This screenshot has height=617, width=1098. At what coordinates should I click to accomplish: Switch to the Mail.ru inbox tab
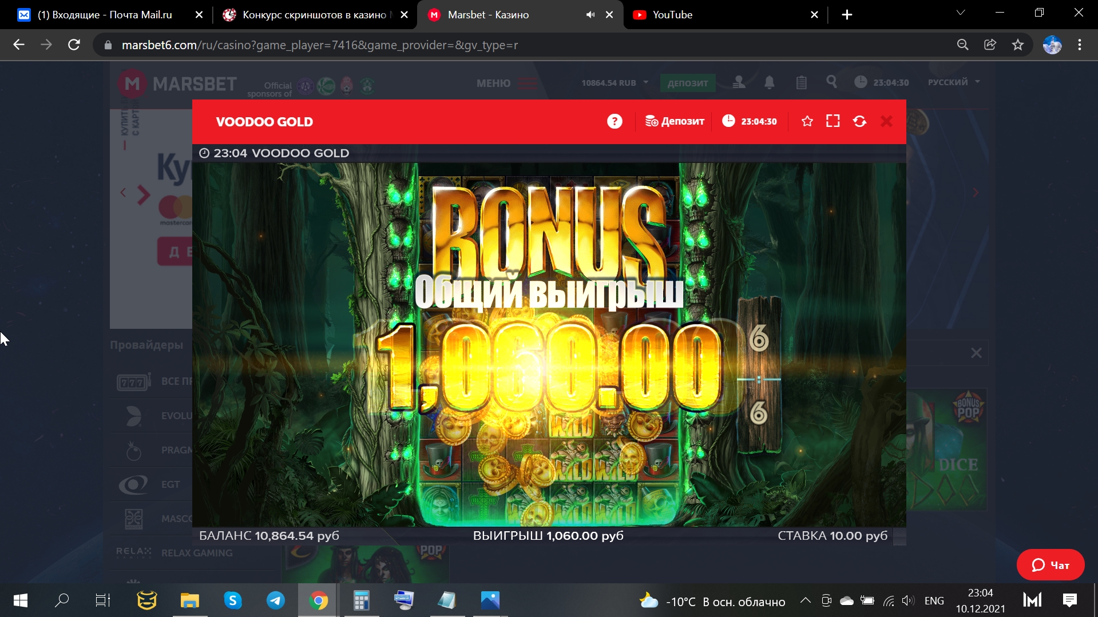click(104, 15)
